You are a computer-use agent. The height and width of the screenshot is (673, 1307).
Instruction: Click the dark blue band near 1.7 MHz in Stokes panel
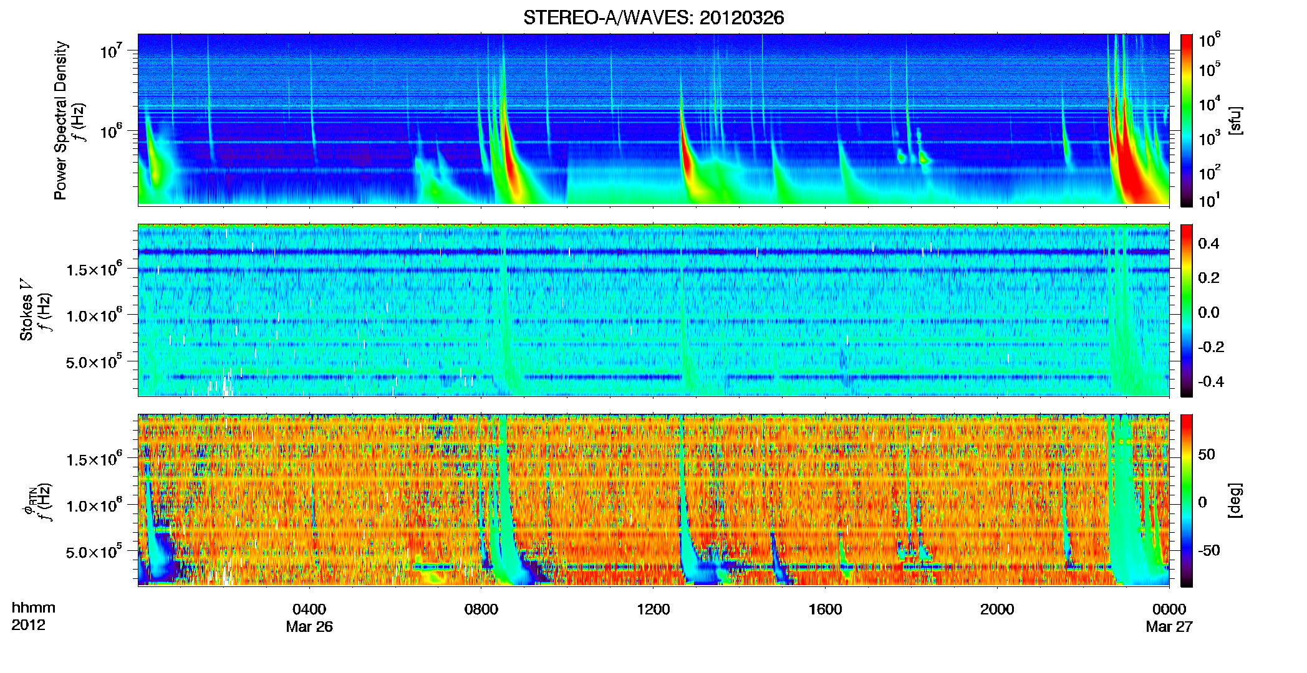[x=653, y=252]
